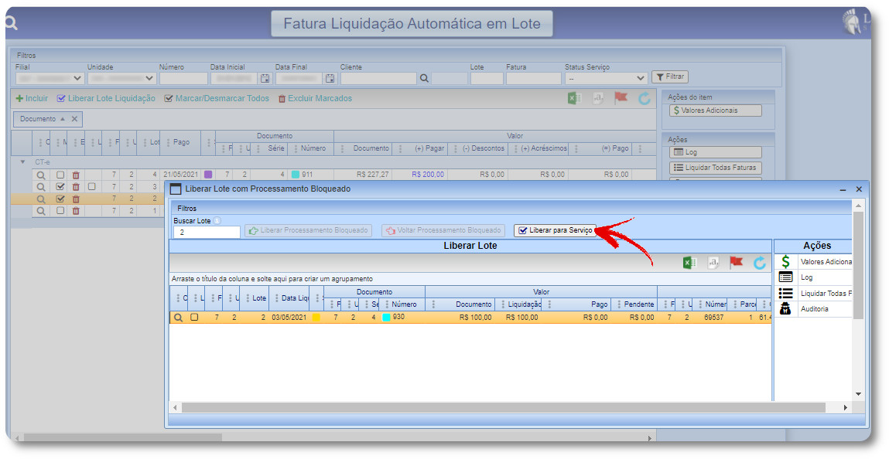Export Liberar Lote grid to Excel
889x459 pixels.
[689, 263]
